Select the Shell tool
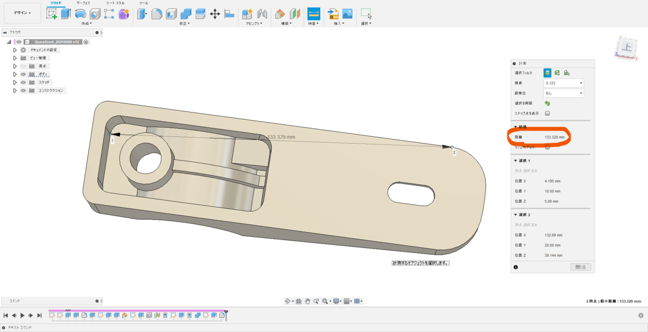This screenshot has height=332, width=648. pyautogui.click(x=171, y=14)
